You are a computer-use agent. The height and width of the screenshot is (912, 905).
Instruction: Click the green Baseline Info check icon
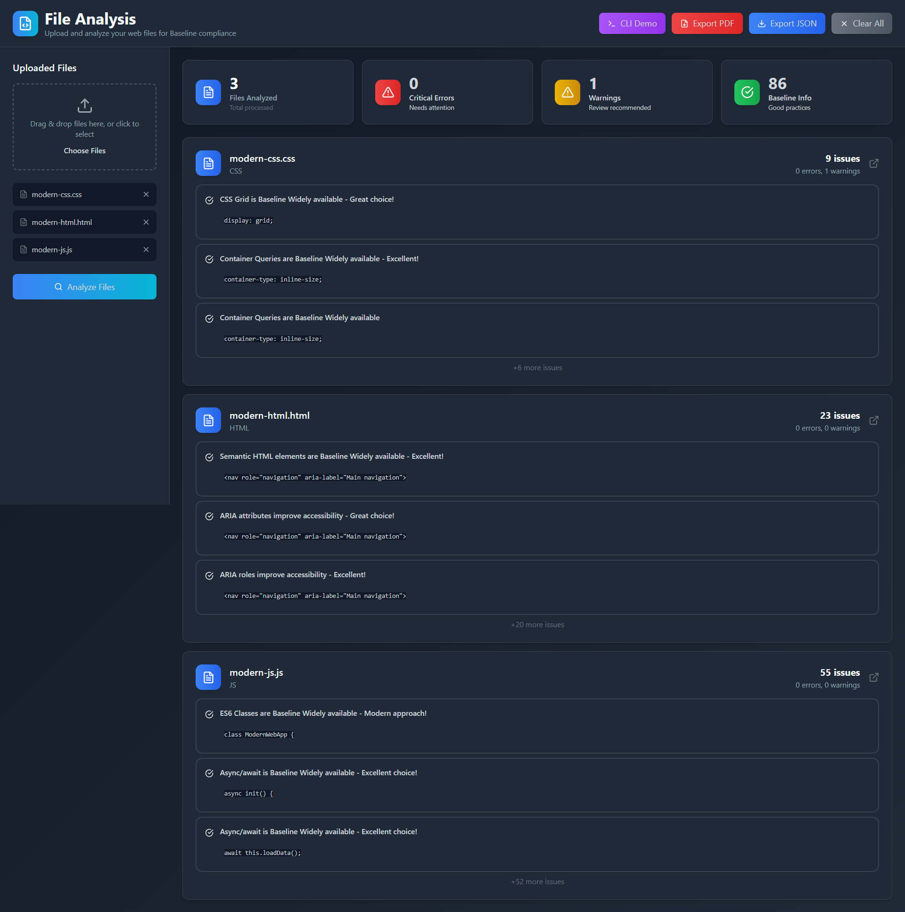click(x=747, y=92)
